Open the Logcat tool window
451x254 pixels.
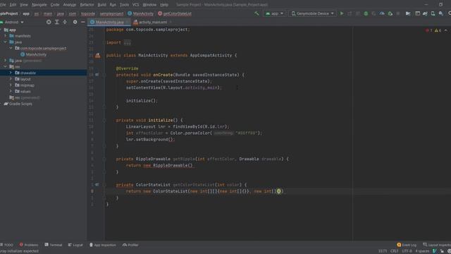75,245
